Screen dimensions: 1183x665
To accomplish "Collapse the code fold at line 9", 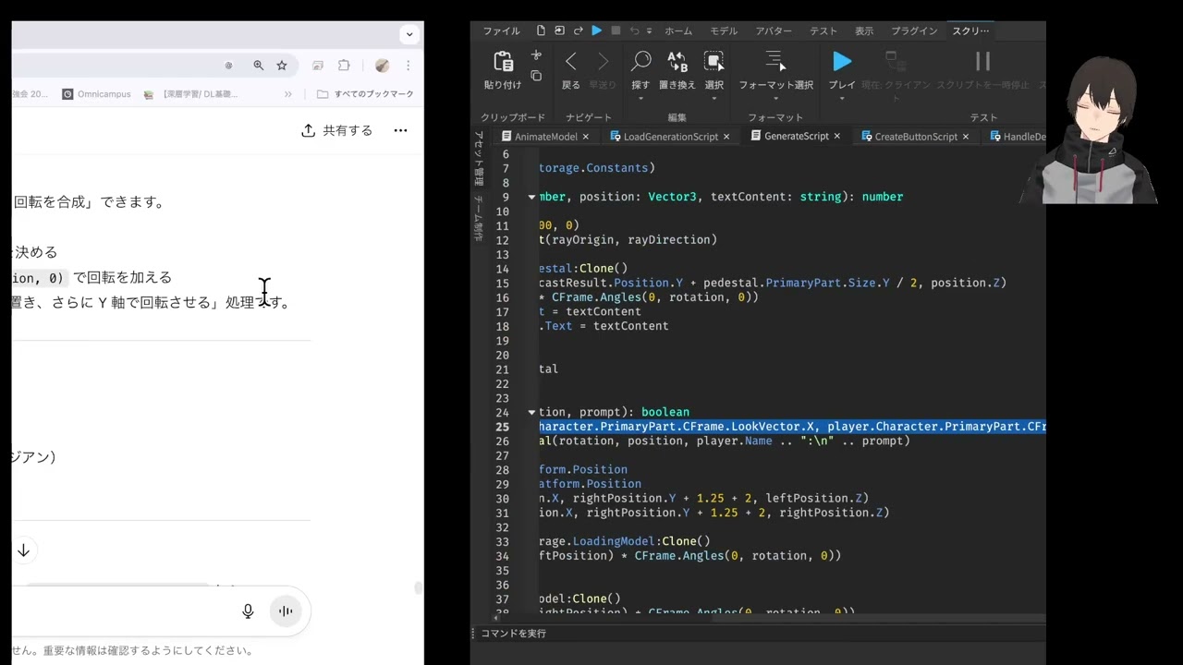I will 531,197.
